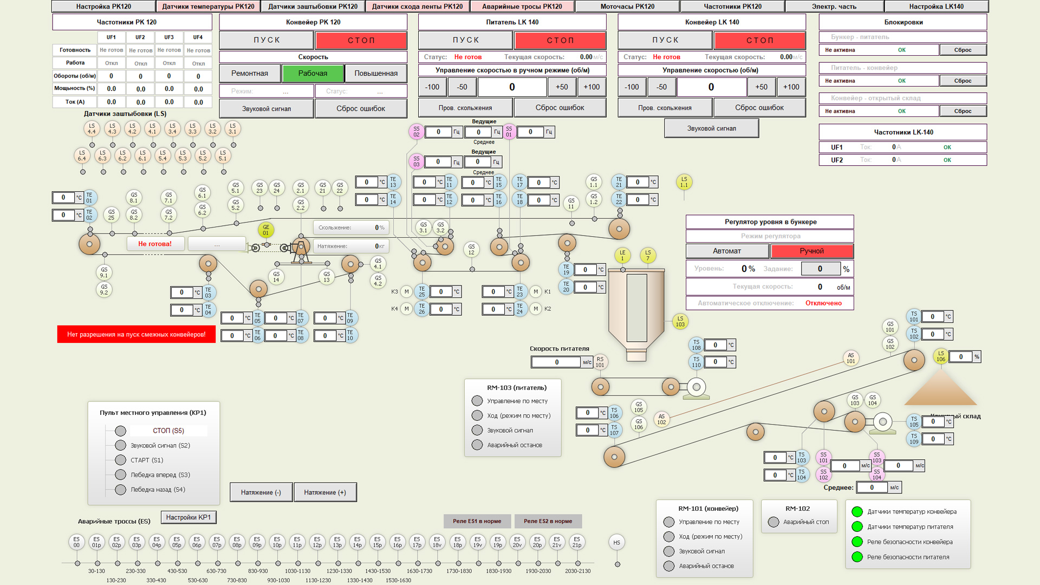
Task: Click emergency cable sensor ES 21p
Action: click(577, 542)
